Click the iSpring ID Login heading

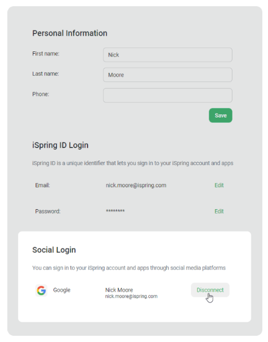tap(60, 145)
